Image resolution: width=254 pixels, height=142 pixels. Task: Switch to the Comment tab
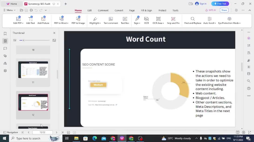pyautogui.click(x=103, y=10)
